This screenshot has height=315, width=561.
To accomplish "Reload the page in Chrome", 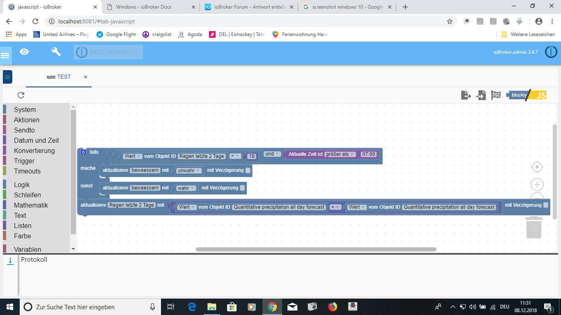I will pos(35,21).
